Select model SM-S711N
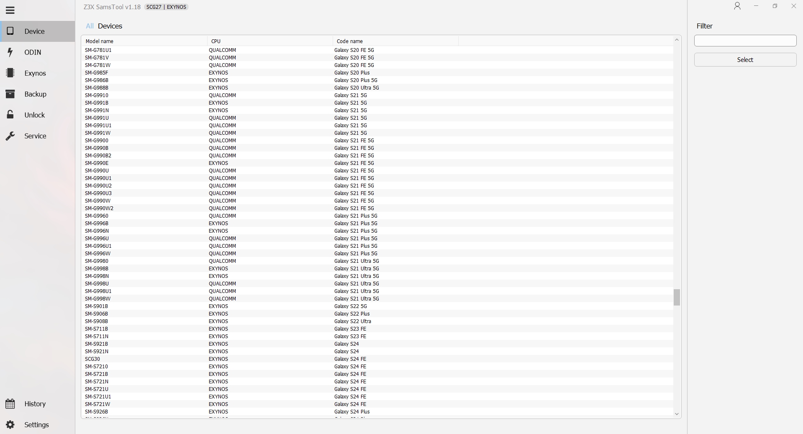803x434 pixels. (x=377, y=336)
